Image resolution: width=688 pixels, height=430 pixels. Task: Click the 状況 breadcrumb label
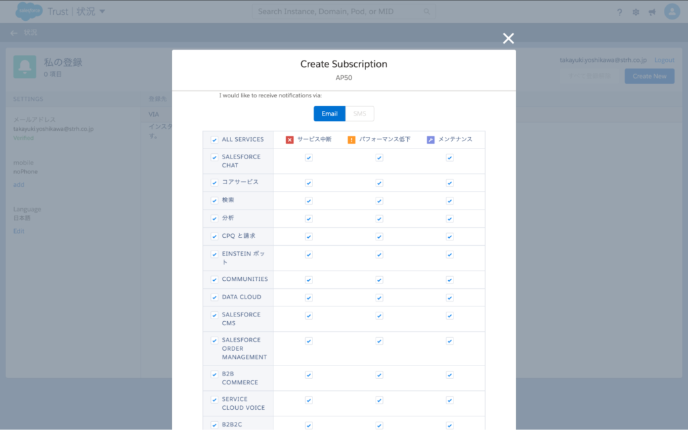pos(31,33)
